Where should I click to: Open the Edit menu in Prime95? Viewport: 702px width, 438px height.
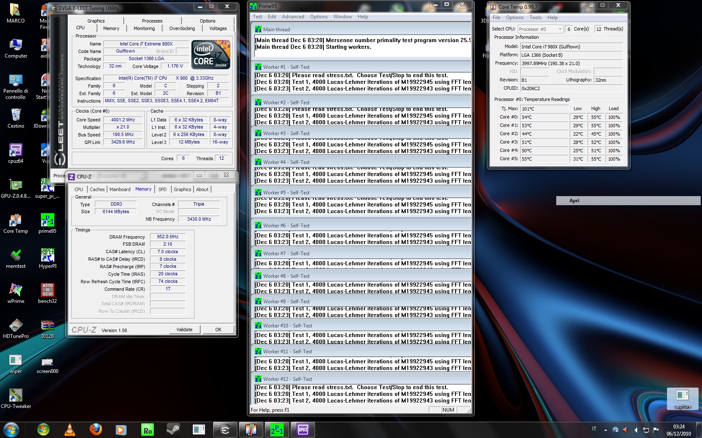point(272,17)
